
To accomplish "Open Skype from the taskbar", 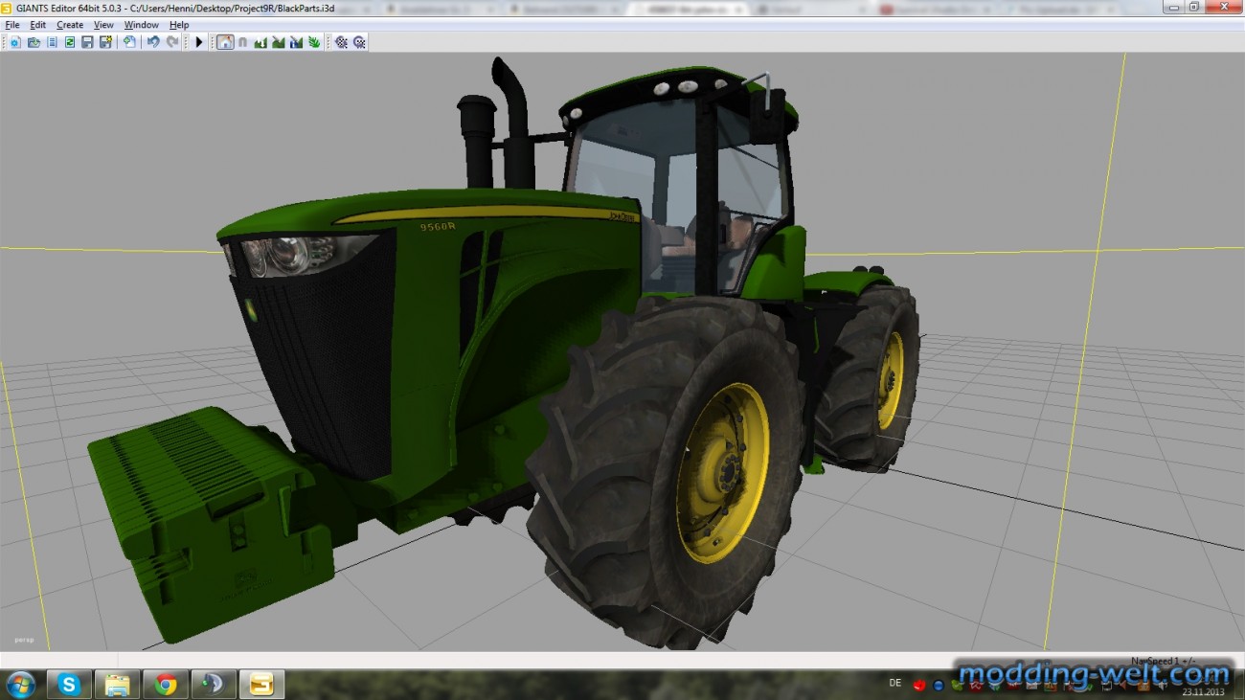I will [x=69, y=684].
